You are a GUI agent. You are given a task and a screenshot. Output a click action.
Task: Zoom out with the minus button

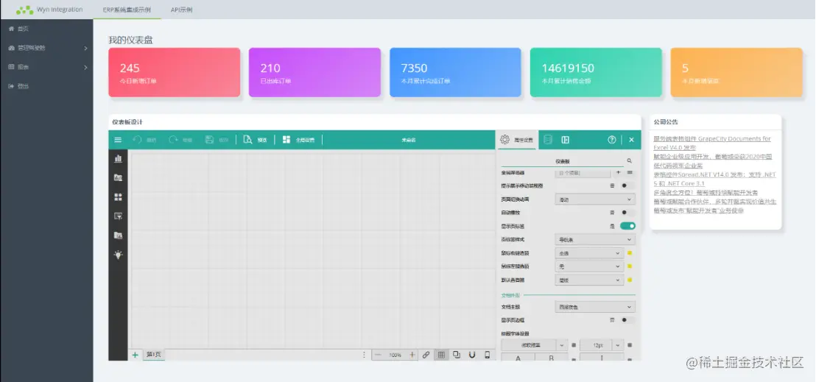[379, 355]
